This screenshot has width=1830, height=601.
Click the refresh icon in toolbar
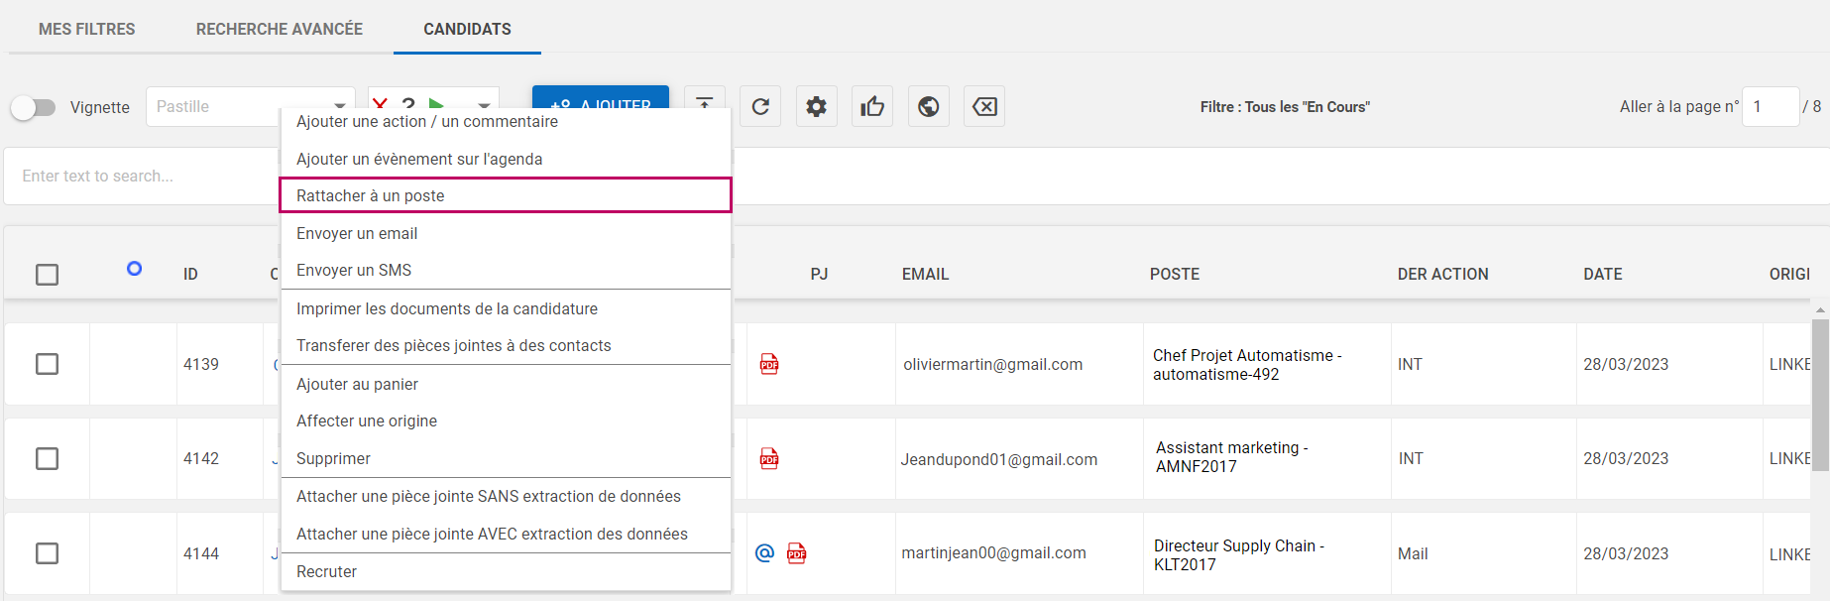coord(760,106)
